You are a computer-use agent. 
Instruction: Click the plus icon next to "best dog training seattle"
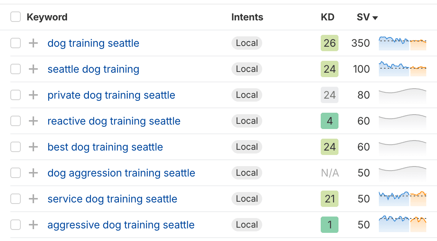coord(33,147)
